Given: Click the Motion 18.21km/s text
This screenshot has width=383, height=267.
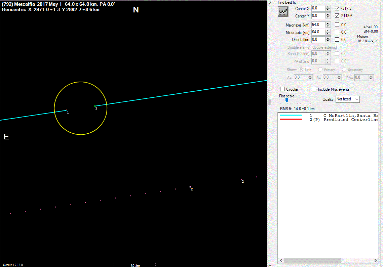Looking at the screenshot, I should (367, 39).
